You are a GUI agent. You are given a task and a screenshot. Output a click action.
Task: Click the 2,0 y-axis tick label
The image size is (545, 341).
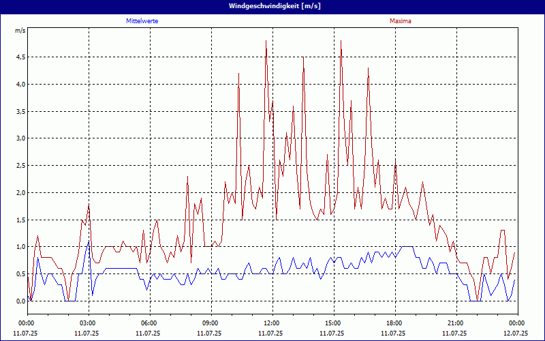tap(20, 193)
